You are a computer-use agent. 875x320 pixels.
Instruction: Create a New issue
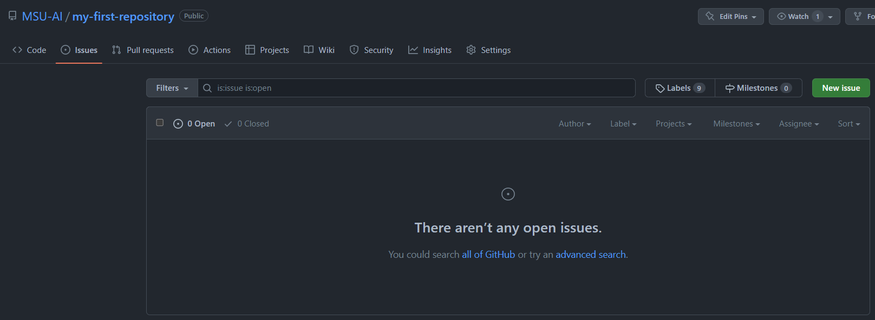tap(841, 88)
